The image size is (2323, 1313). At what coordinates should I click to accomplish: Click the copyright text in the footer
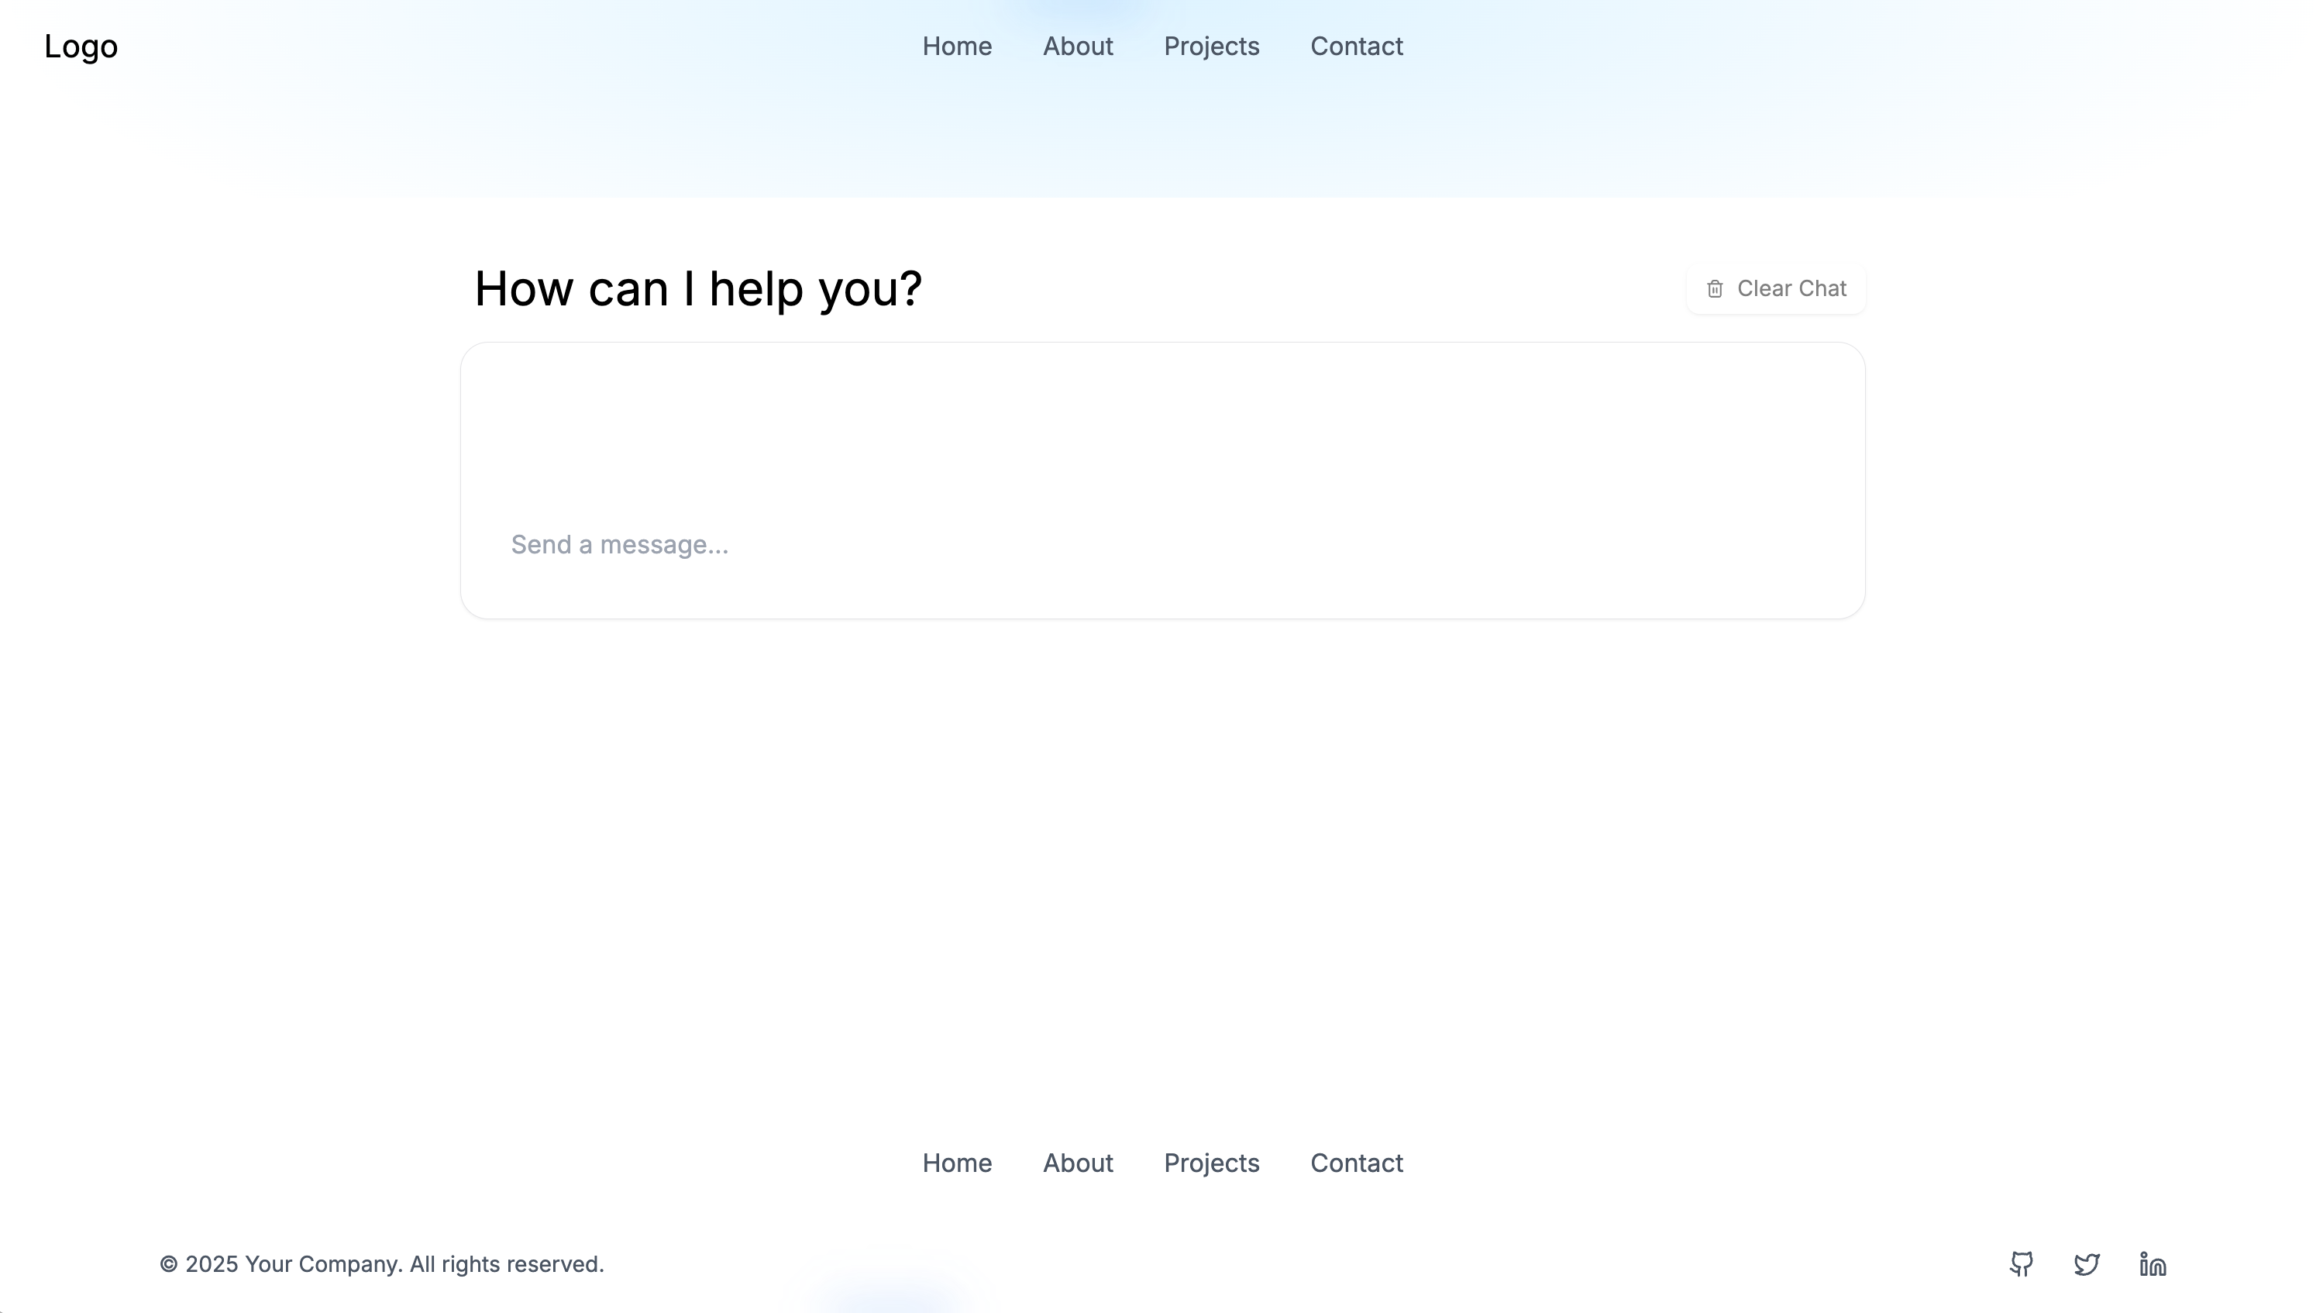coord(382,1263)
